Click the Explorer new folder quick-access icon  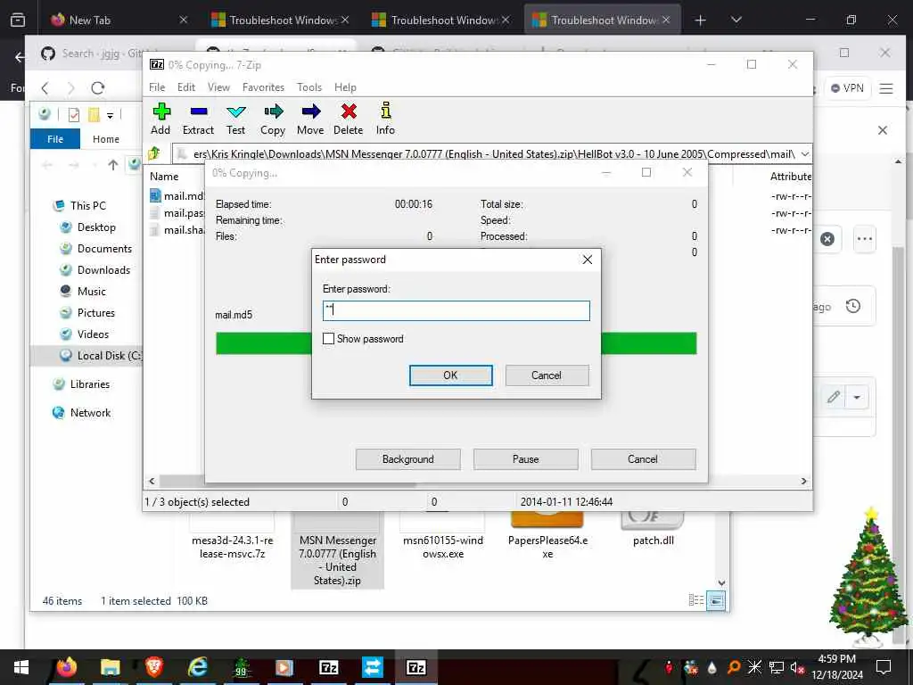pyautogui.click(x=93, y=115)
